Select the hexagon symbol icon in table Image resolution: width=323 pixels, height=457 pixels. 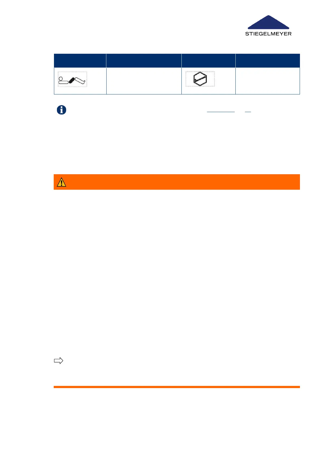click(x=200, y=79)
